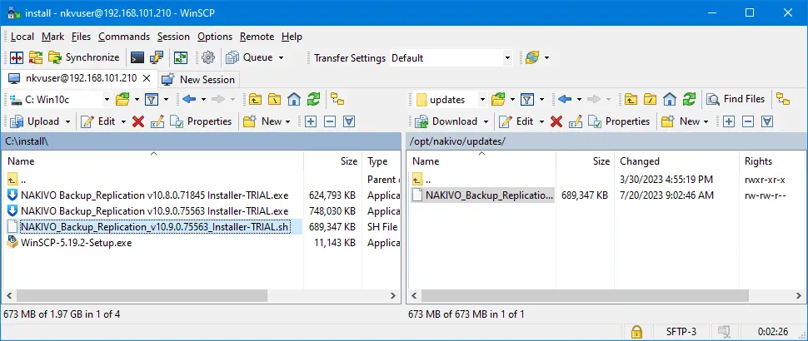808x341 pixels.
Task: Open local Properties button
Action: pyautogui.click(x=201, y=121)
